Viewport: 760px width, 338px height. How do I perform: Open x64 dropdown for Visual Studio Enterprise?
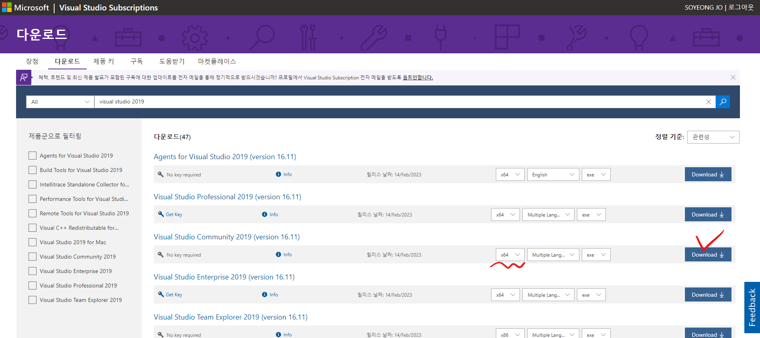coord(505,295)
